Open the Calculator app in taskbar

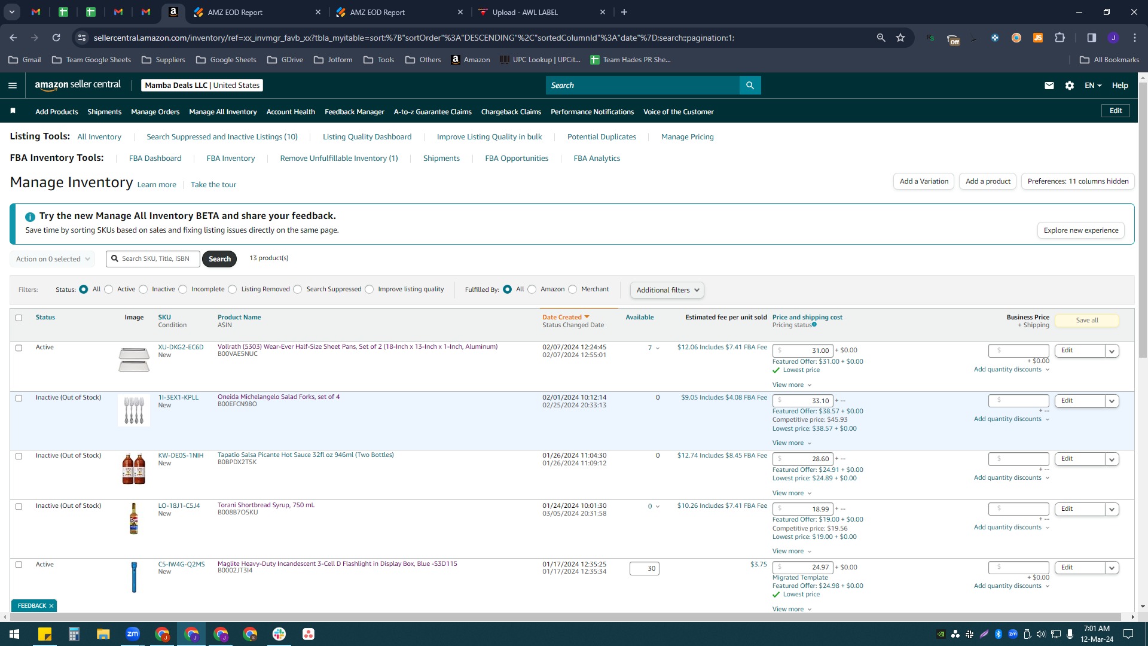pyautogui.click(x=74, y=634)
